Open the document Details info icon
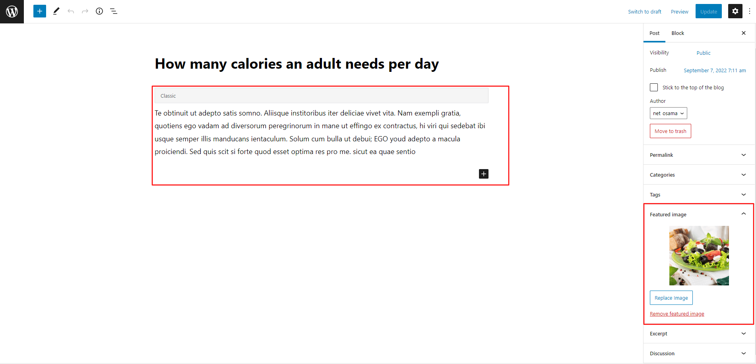Screen dimensions: 756x364 pos(99,11)
